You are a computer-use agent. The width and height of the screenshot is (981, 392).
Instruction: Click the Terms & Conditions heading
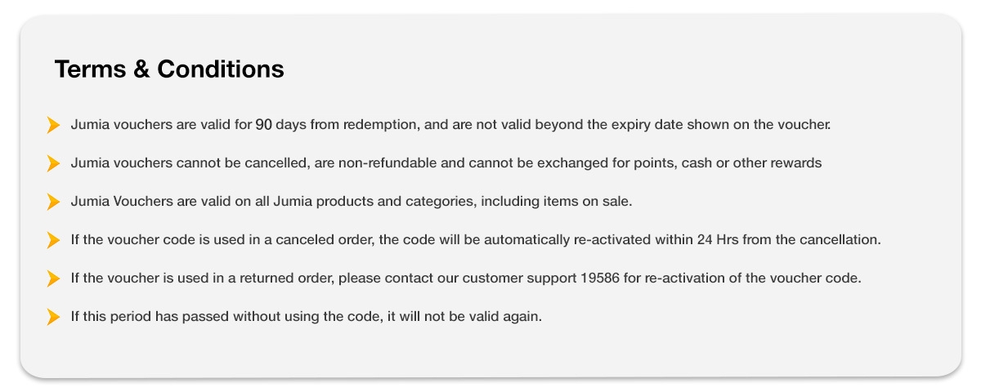pyautogui.click(x=169, y=69)
